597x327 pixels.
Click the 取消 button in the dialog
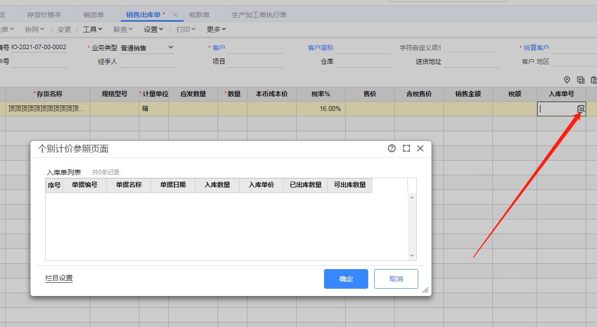(396, 279)
